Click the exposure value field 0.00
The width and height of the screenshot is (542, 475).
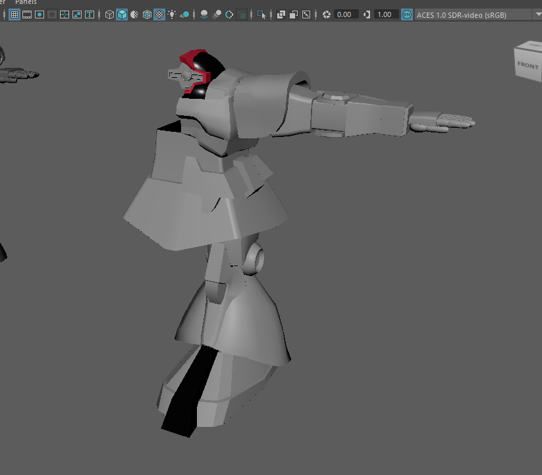346,14
